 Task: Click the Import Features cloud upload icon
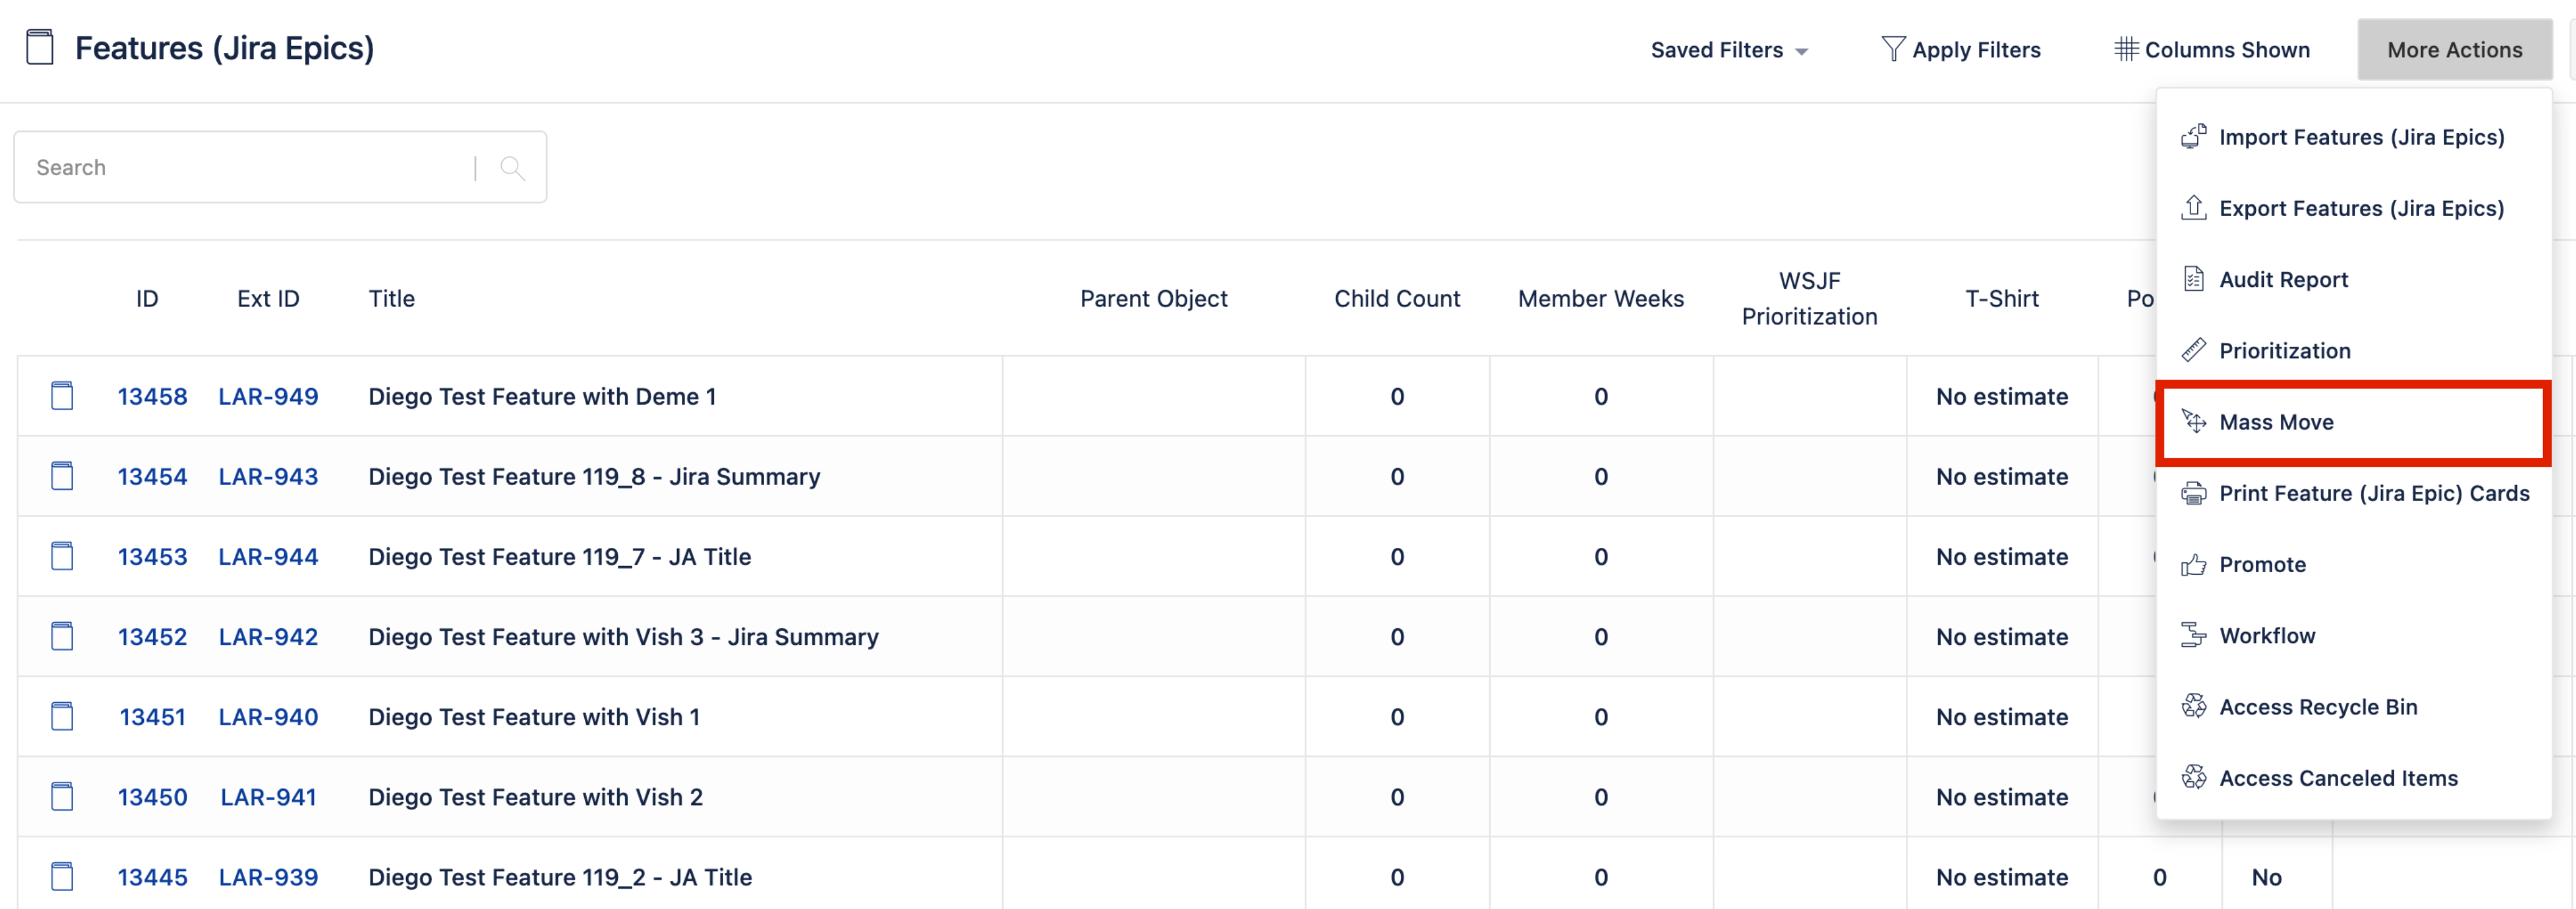click(2193, 137)
